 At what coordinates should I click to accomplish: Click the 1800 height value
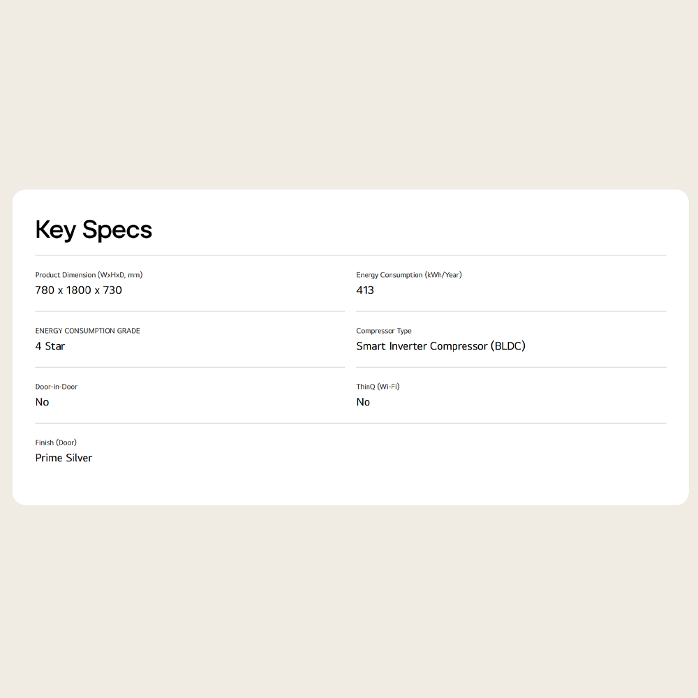pyautogui.click(x=78, y=290)
